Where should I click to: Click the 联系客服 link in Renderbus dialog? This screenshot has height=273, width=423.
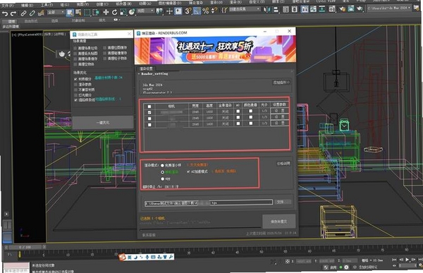coord(149,235)
